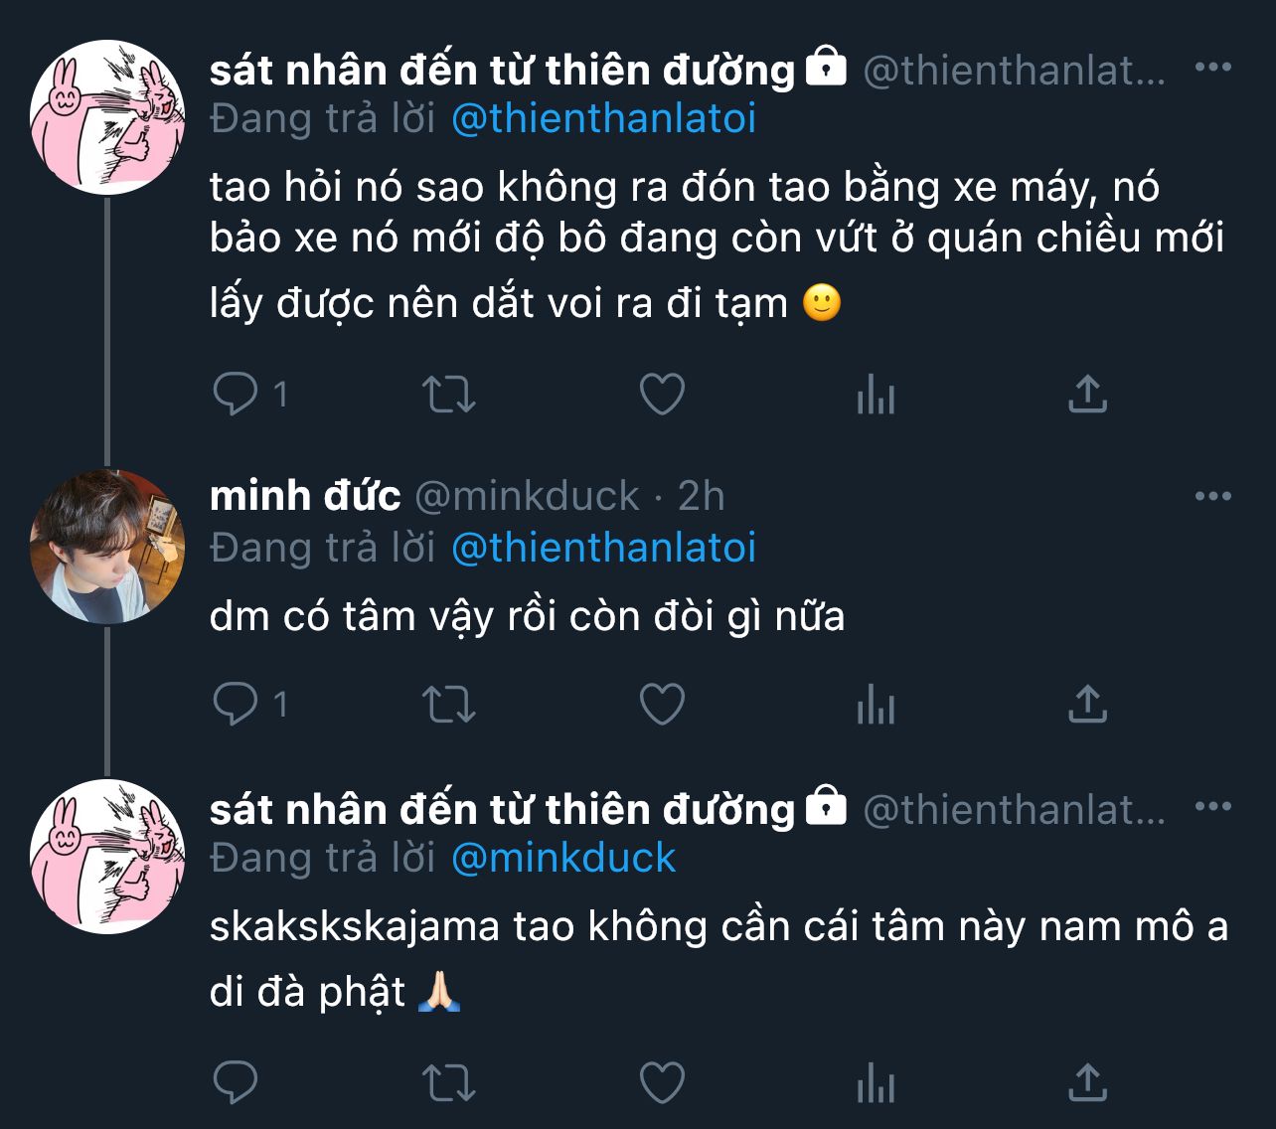Reply to the last tweet in thread
This screenshot has width=1276, height=1129.
coord(236,1082)
